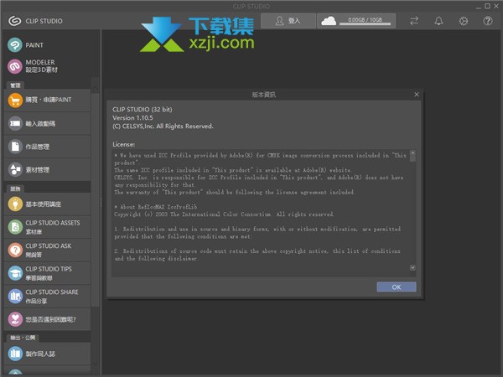Click the sync transfer arrows icon

tap(414, 21)
